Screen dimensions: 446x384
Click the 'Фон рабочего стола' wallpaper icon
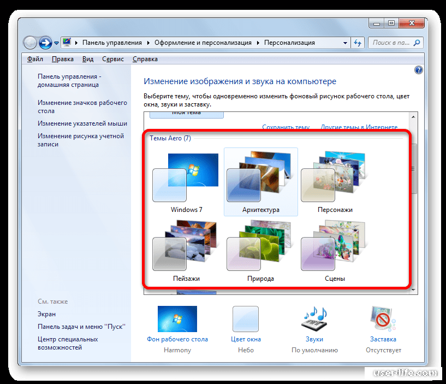click(177, 319)
